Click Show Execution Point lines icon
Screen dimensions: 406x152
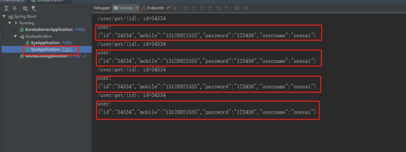[175, 8]
